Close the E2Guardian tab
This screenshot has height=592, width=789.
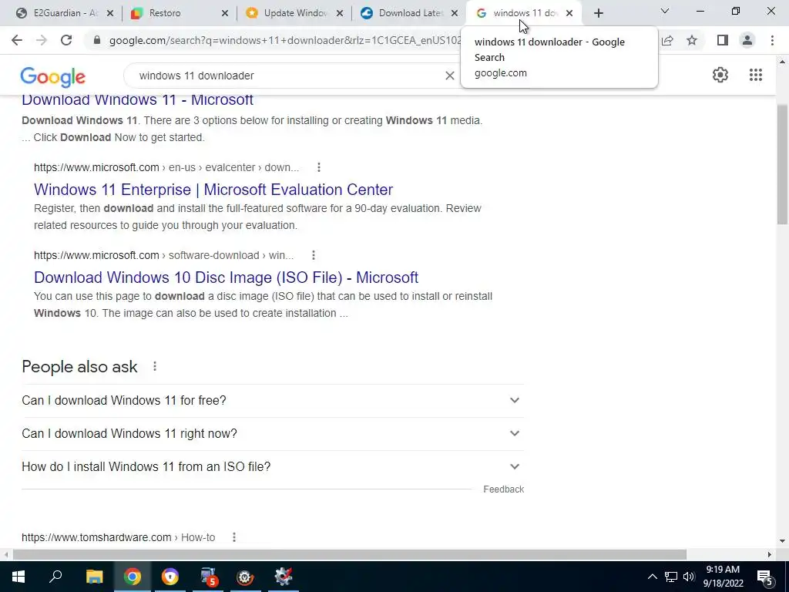pyautogui.click(x=110, y=13)
